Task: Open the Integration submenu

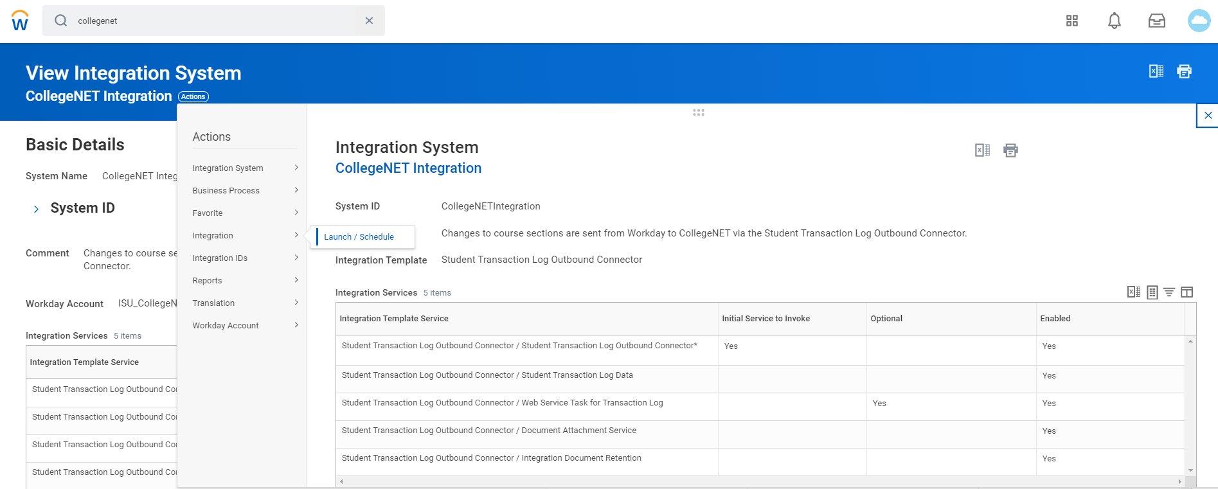Action: [x=246, y=236]
